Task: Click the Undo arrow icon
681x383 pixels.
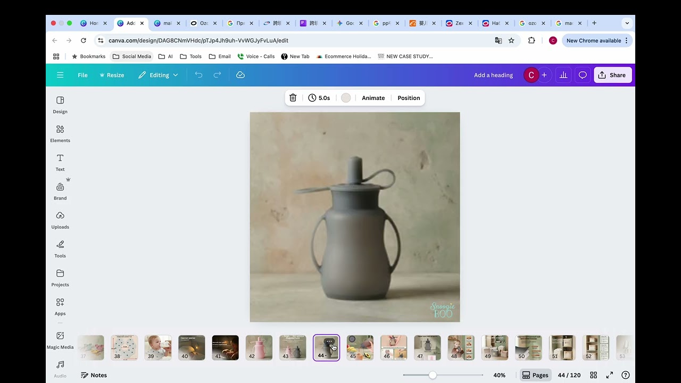Action: pos(198,75)
